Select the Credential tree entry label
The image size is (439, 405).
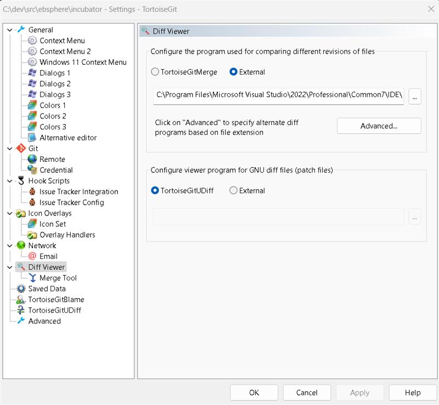point(56,170)
